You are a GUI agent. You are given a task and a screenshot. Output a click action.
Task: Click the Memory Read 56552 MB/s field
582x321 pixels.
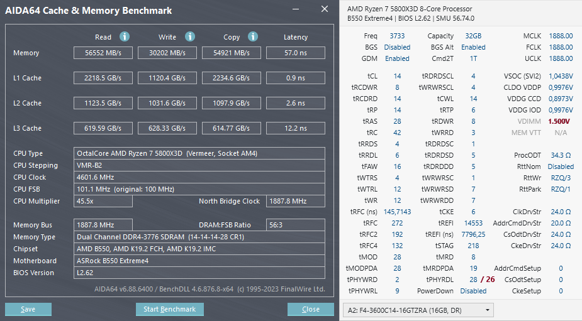103,53
